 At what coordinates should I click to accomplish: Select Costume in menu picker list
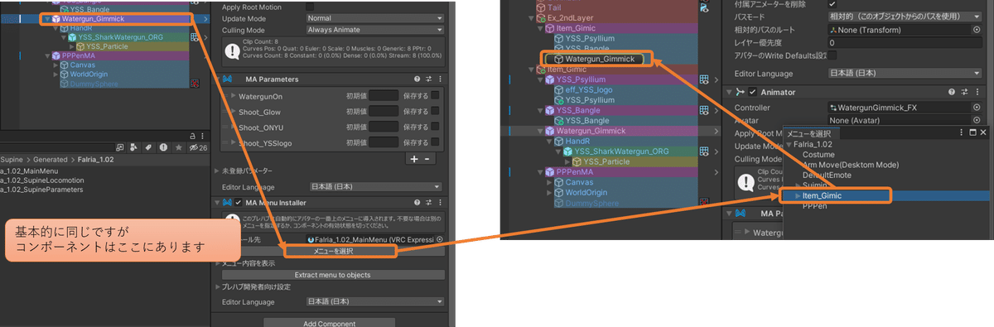(x=818, y=155)
